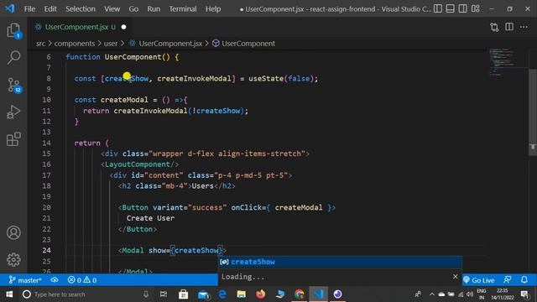Click onClick attribute on line 20
537x302 pixels.
tap(246, 207)
